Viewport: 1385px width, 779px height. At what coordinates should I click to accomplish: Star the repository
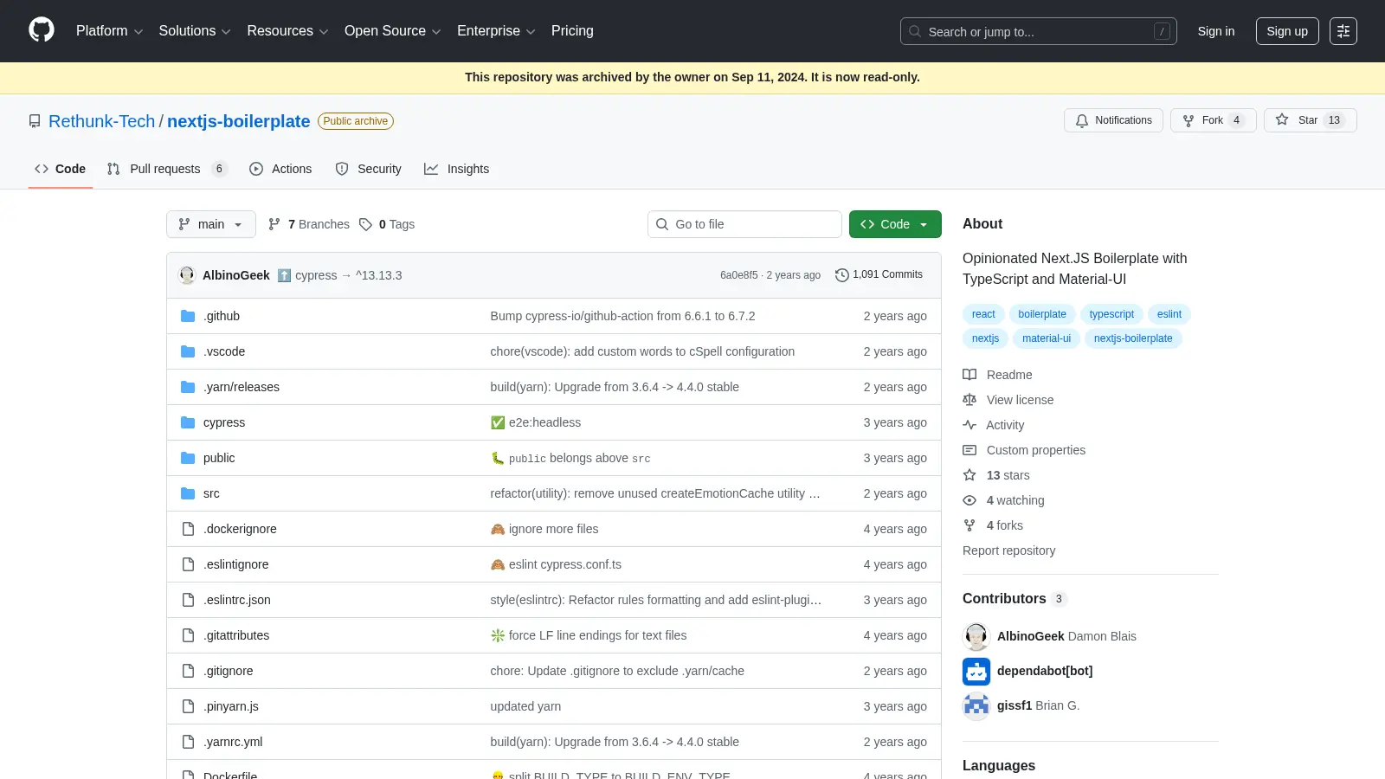1310,120
